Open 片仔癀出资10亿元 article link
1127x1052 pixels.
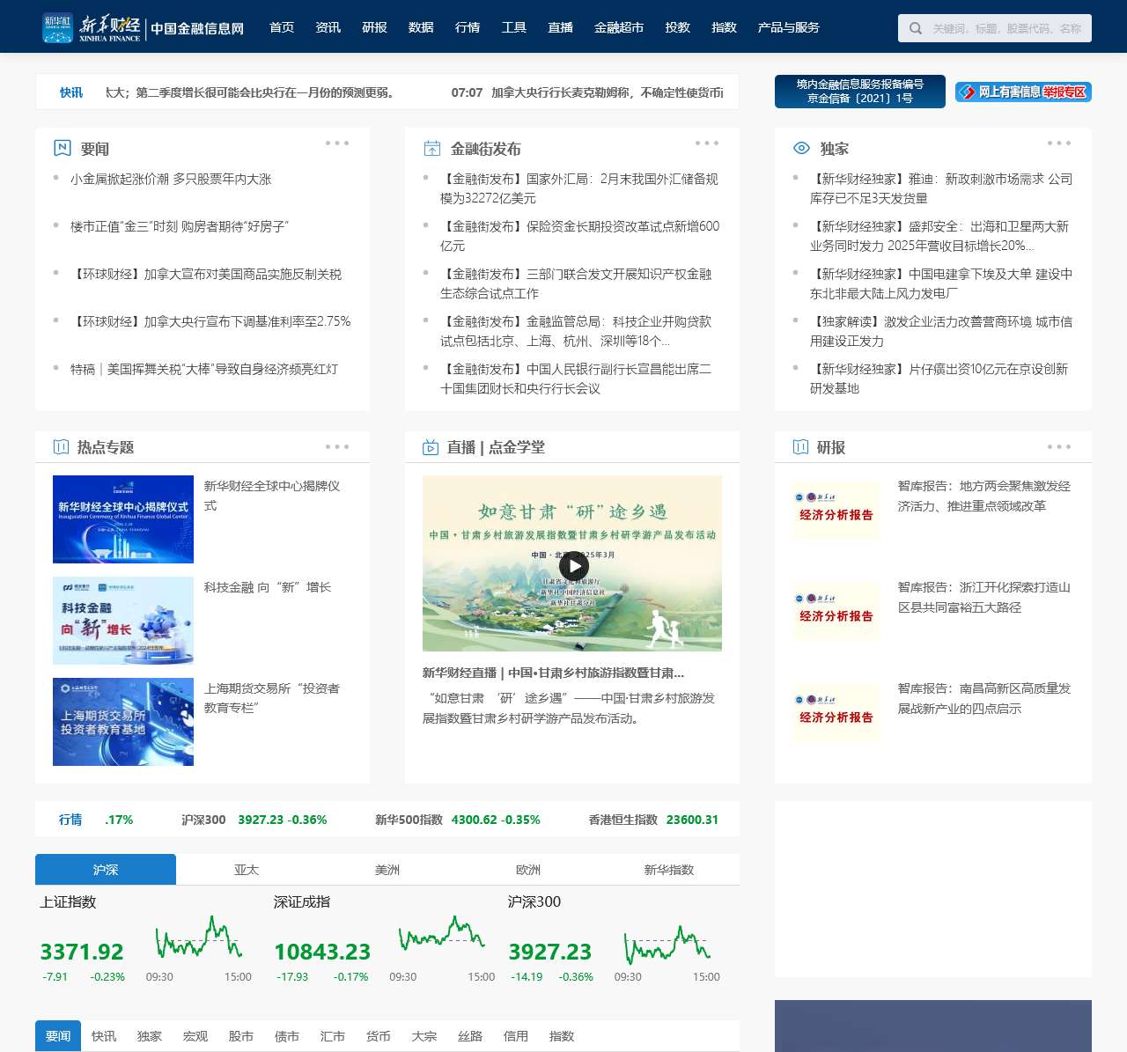pyautogui.click(x=939, y=379)
